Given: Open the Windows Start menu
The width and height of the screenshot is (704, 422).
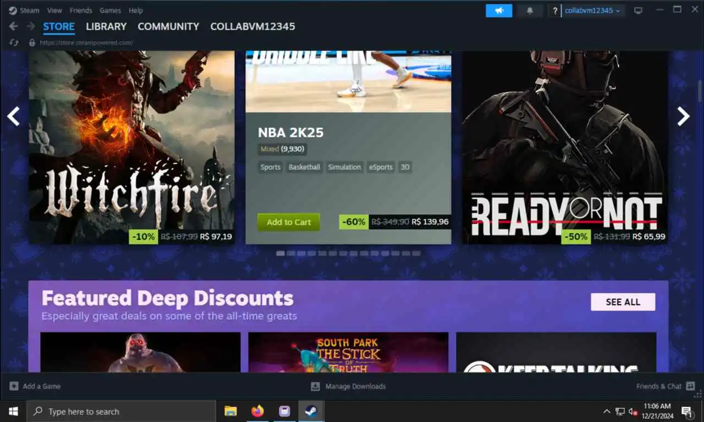Looking at the screenshot, I should [13, 411].
